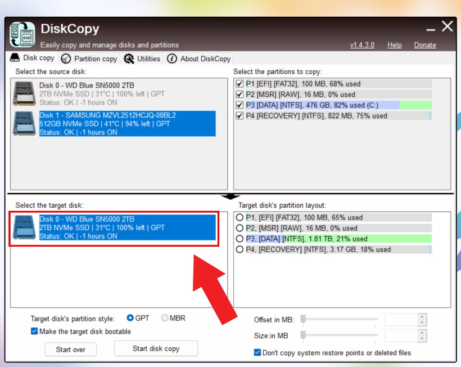Image resolution: width=461 pixels, height=367 pixels.
Task: Open the Help link
Action: (x=394, y=45)
